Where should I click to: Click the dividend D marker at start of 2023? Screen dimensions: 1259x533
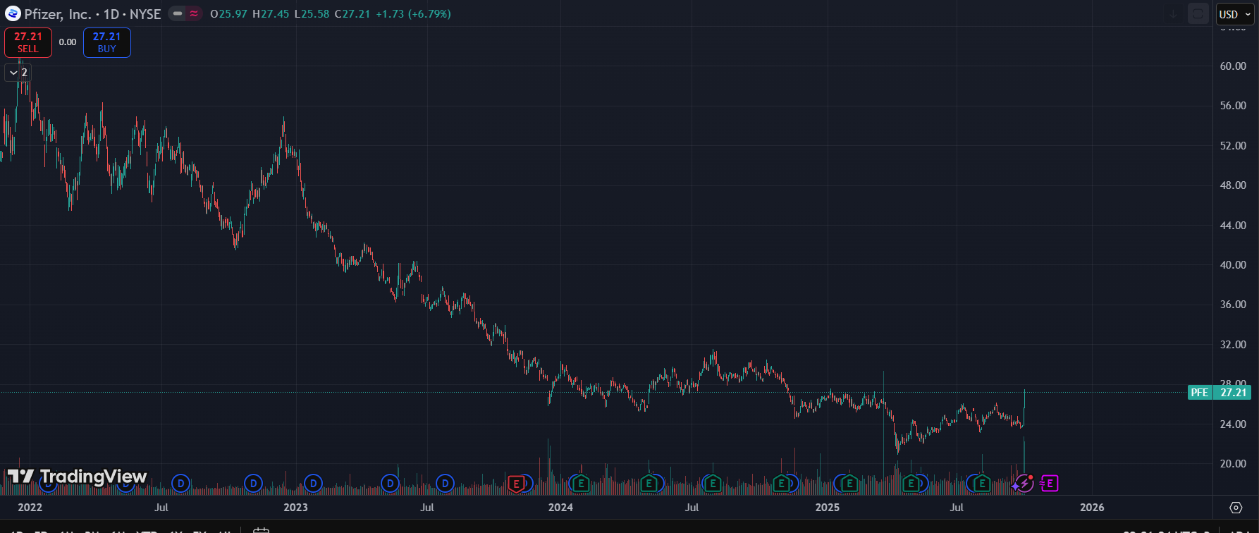313,484
